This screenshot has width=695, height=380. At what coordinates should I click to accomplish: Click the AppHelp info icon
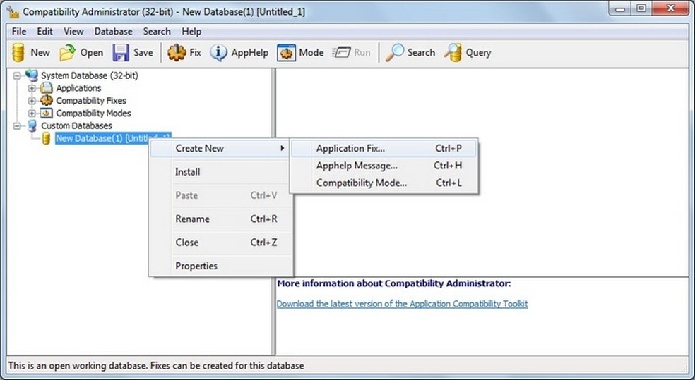(x=218, y=53)
